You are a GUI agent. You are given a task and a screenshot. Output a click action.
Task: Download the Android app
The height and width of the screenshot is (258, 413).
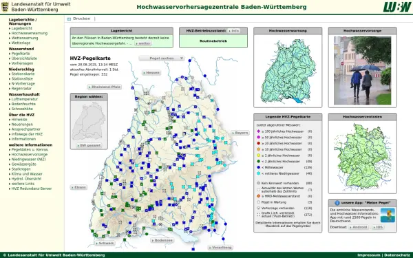tap(358, 227)
